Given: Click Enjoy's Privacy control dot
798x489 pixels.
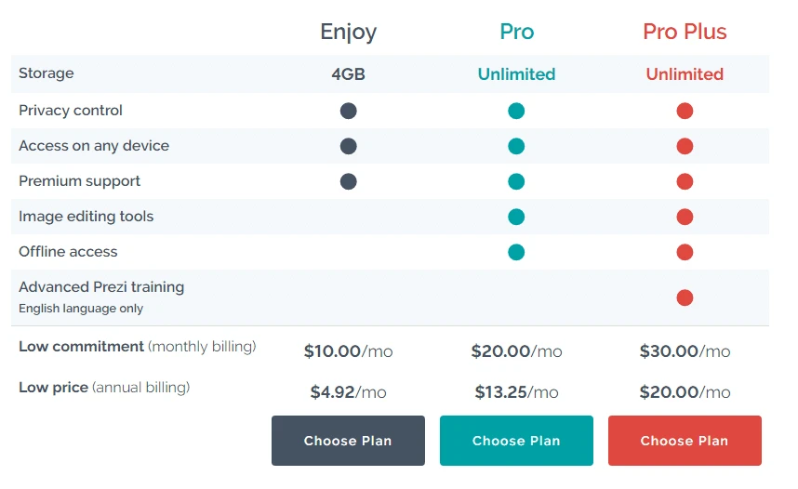Looking at the screenshot, I should [349, 111].
